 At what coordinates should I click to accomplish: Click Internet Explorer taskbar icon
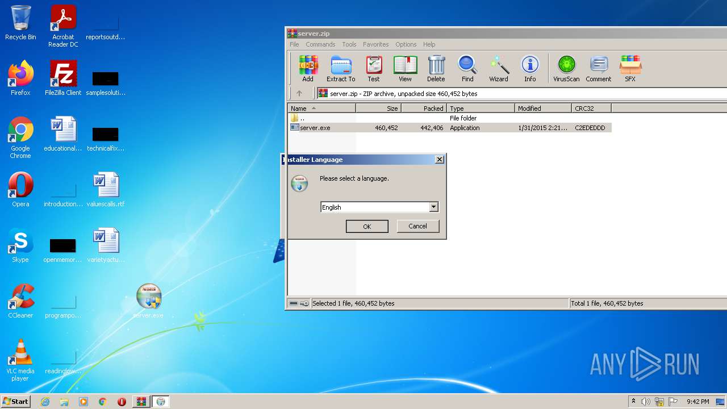(45, 402)
